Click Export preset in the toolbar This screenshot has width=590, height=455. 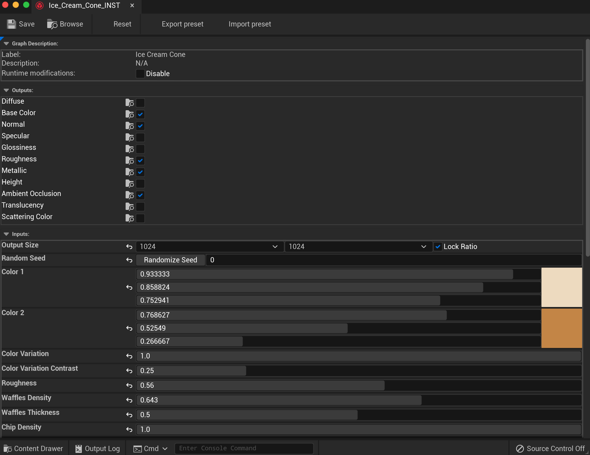point(183,24)
